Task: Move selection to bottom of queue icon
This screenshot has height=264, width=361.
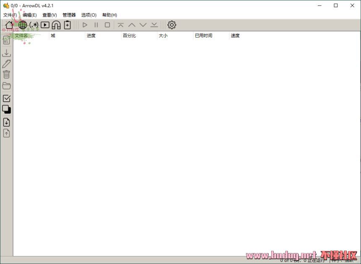Action: [x=154, y=25]
